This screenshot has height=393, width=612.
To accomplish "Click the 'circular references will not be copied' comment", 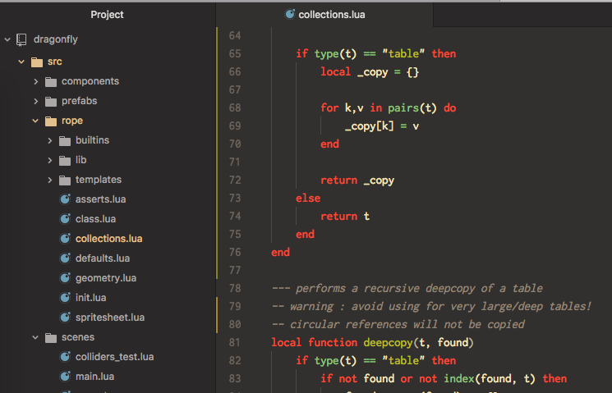I will [x=398, y=324].
